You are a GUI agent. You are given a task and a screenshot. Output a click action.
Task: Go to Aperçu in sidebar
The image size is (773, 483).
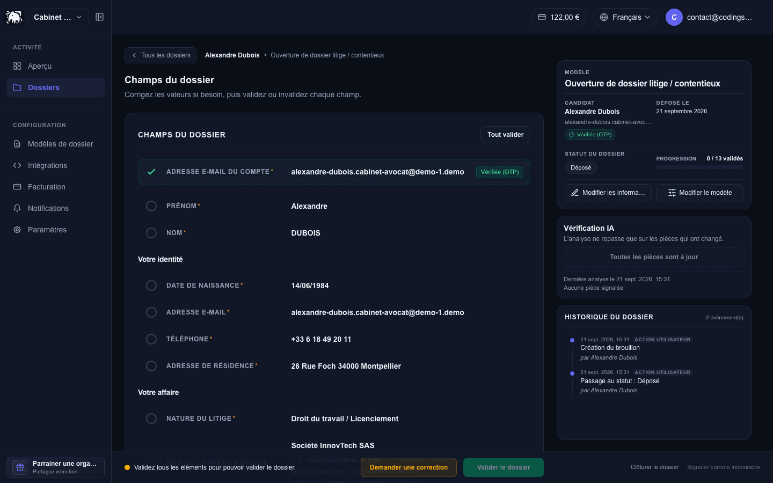(x=55, y=66)
